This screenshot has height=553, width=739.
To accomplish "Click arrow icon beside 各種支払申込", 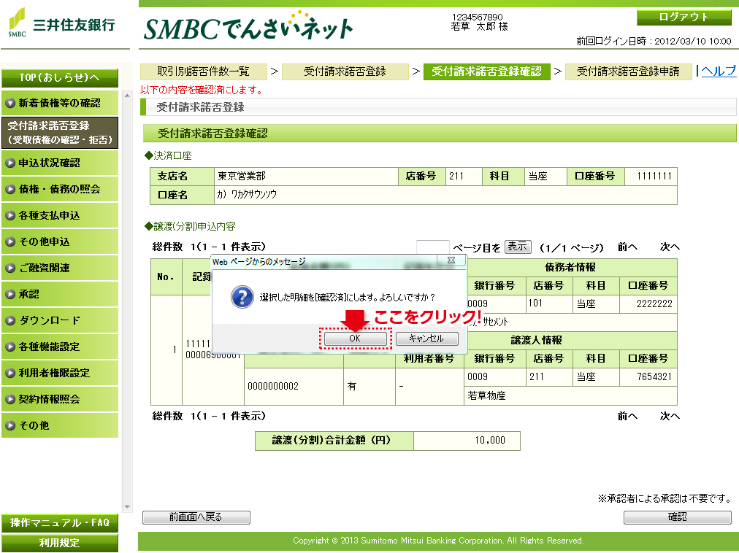I will pyautogui.click(x=10, y=216).
